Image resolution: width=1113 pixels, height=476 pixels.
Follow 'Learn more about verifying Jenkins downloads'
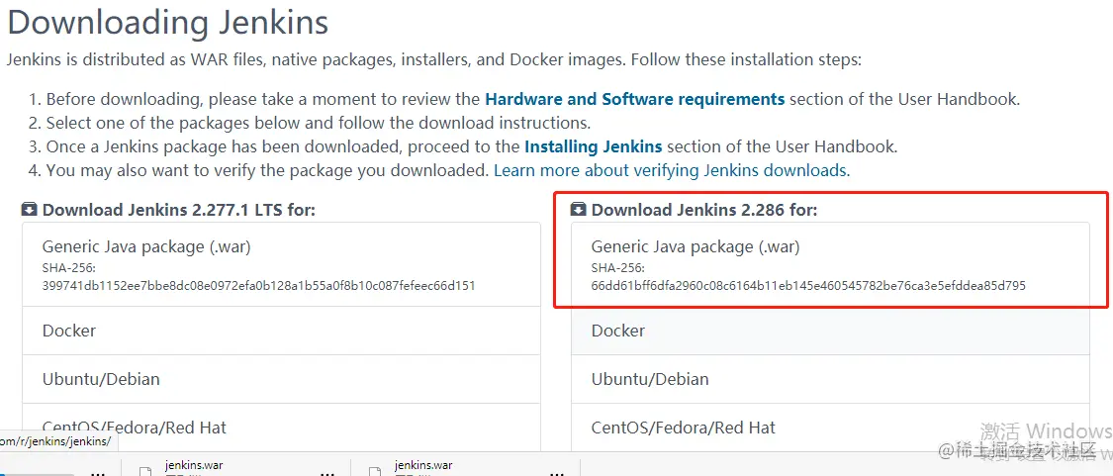coord(670,170)
